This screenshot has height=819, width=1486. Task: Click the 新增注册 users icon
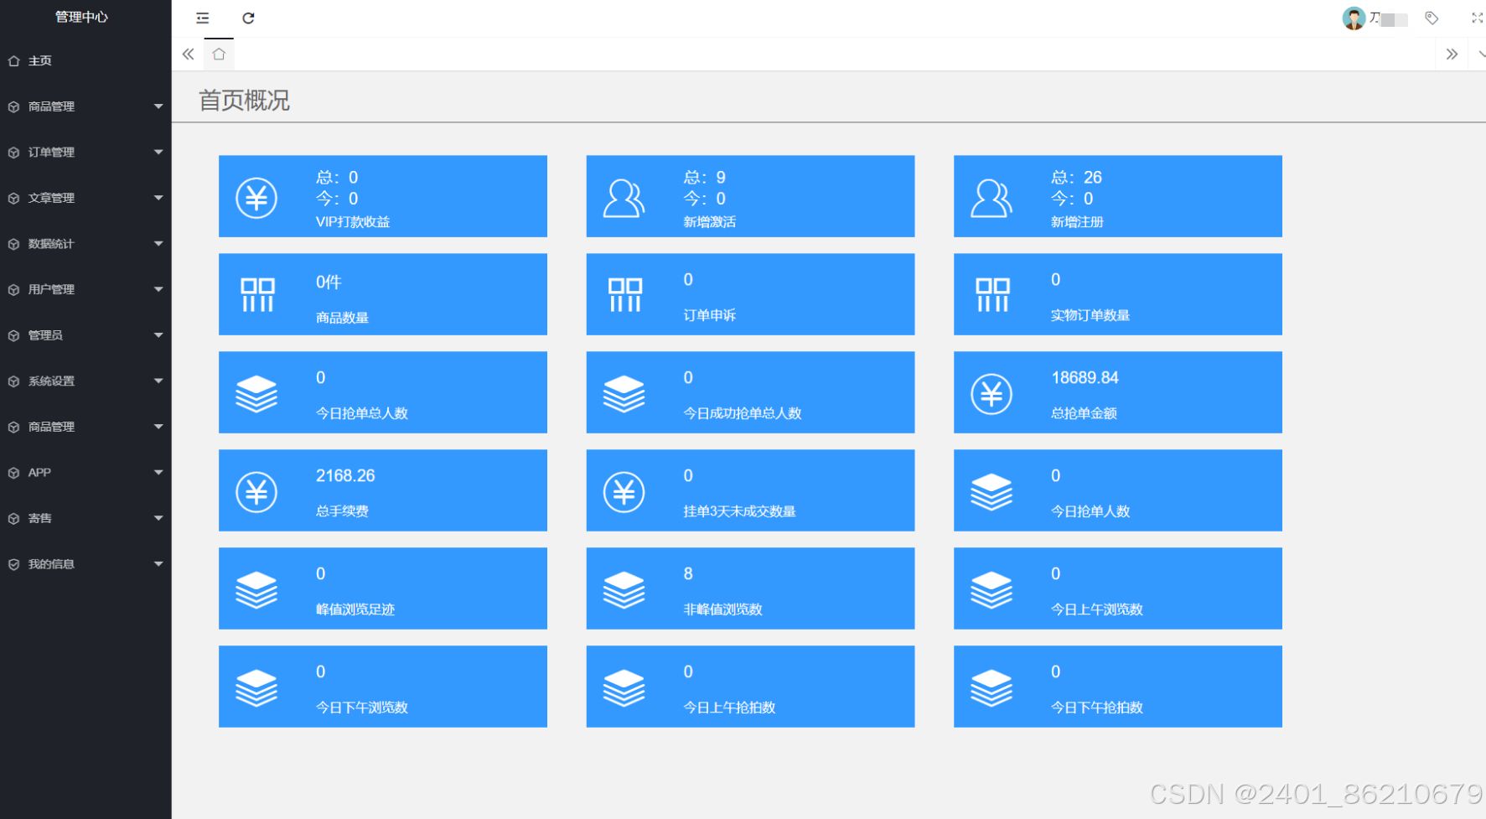(992, 196)
